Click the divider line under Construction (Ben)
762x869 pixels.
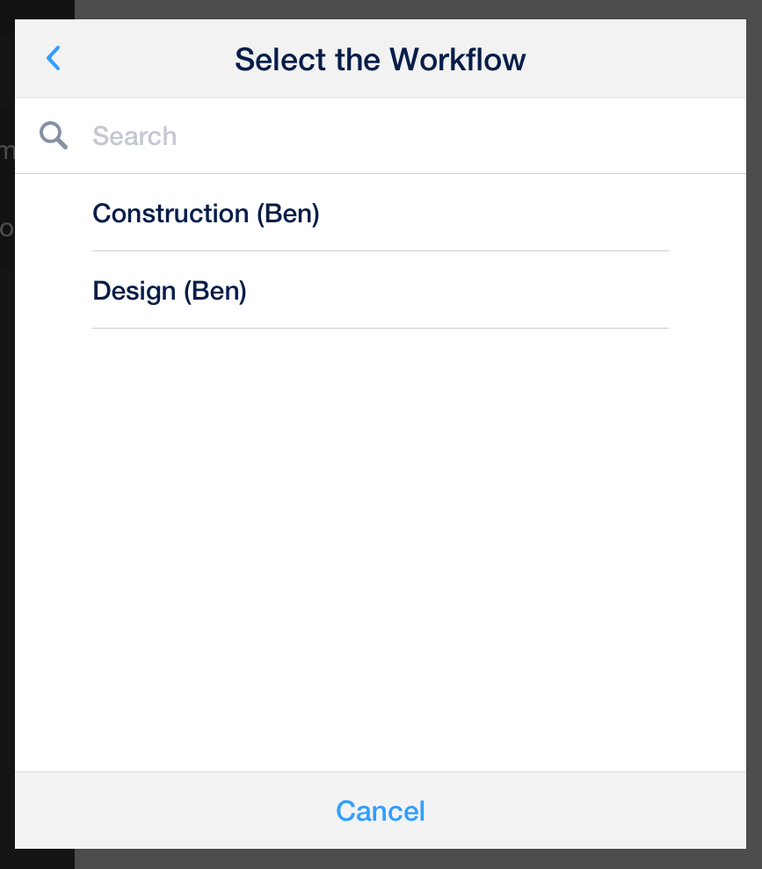380,250
